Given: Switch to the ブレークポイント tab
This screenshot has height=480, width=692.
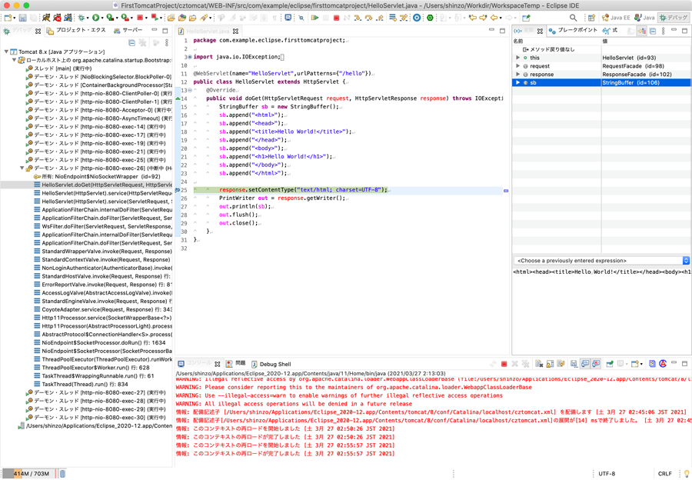Looking at the screenshot, I should 573,31.
